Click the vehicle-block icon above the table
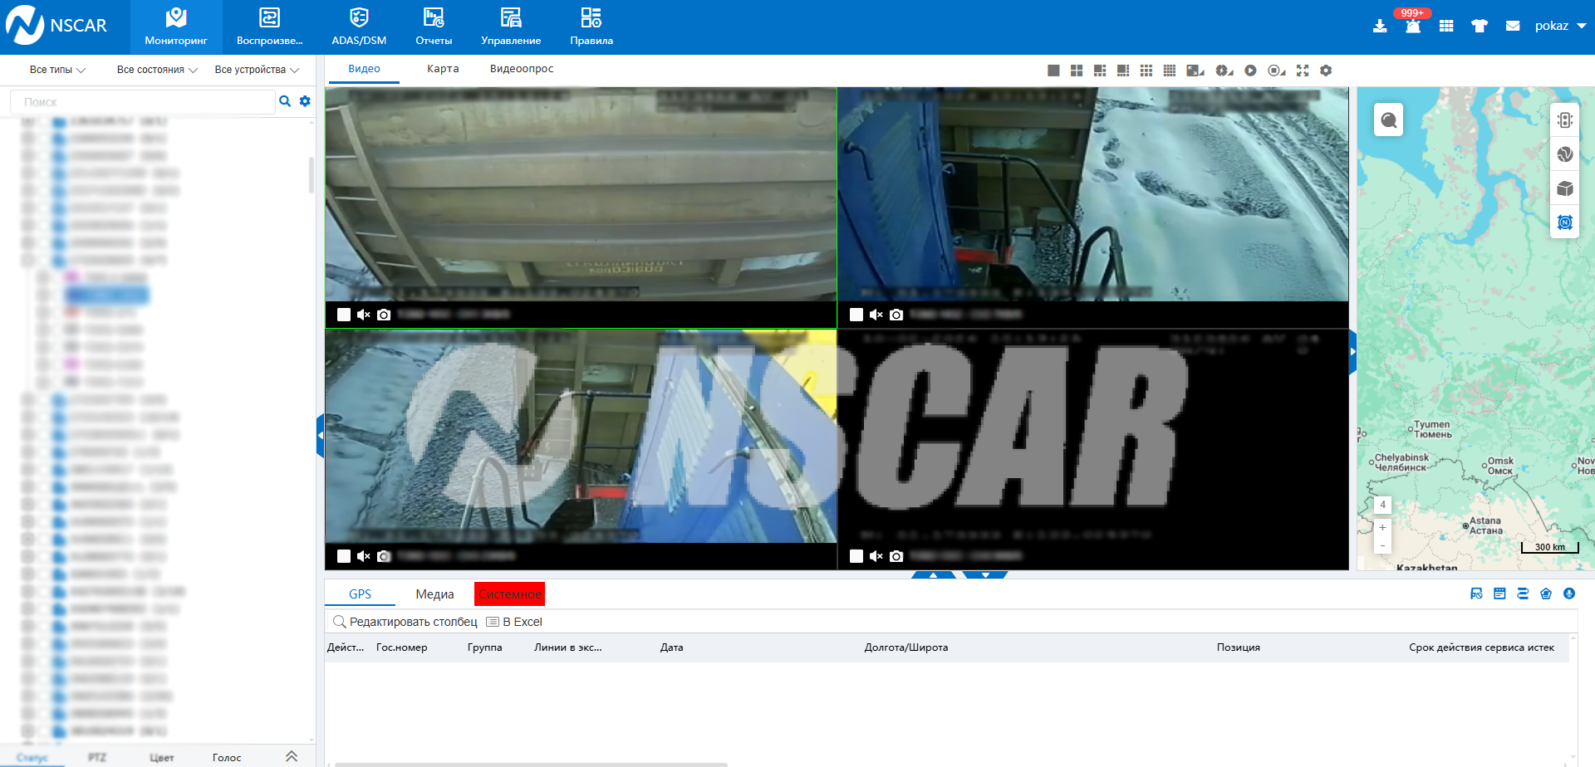The image size is (1595, 767). click(x=1476, y=594)
